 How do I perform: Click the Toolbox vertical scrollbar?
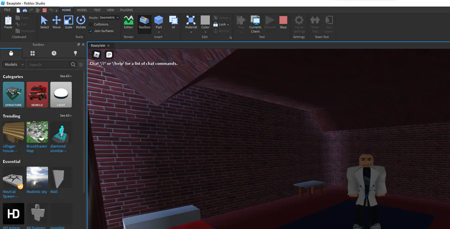click(84, 132)
